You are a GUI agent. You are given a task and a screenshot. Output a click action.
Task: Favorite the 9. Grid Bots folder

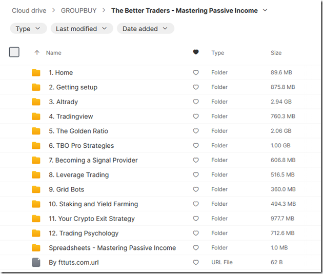point(196,189)
